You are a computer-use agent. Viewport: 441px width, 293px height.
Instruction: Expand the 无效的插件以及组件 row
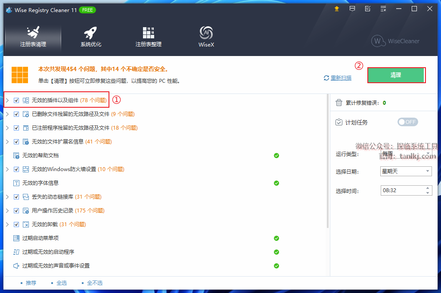coord(7,100)
